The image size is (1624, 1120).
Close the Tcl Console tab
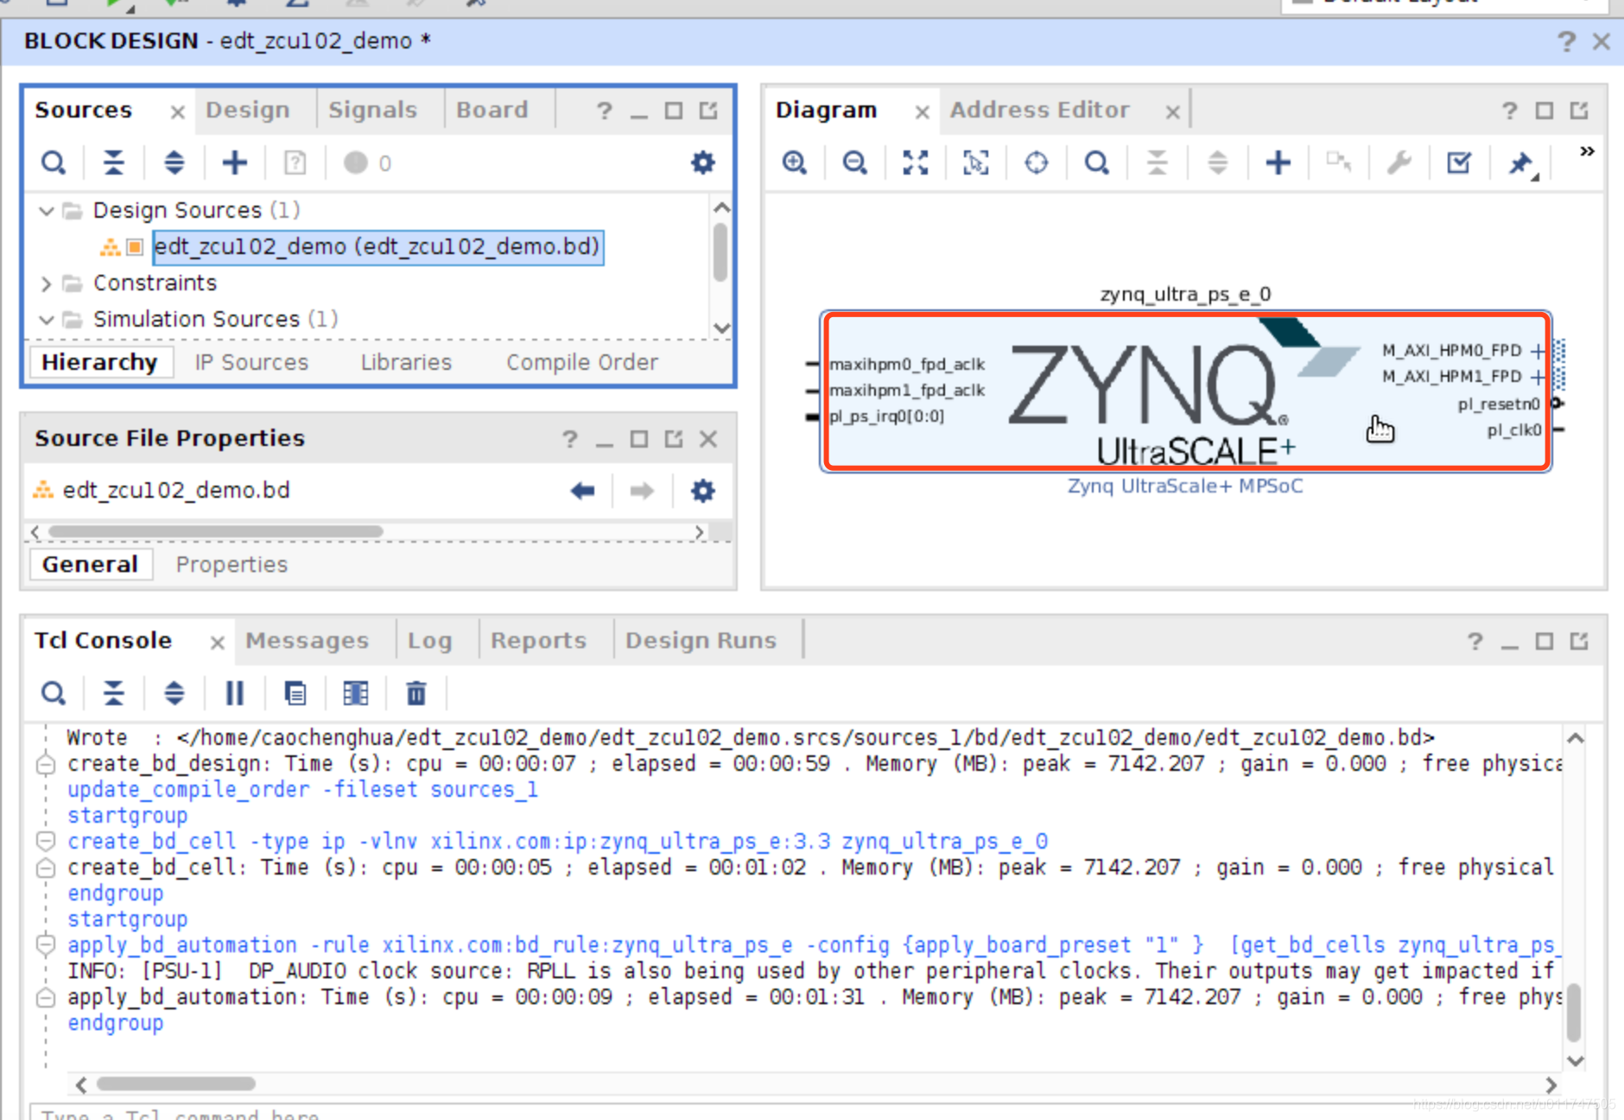[x=217, y=642]
